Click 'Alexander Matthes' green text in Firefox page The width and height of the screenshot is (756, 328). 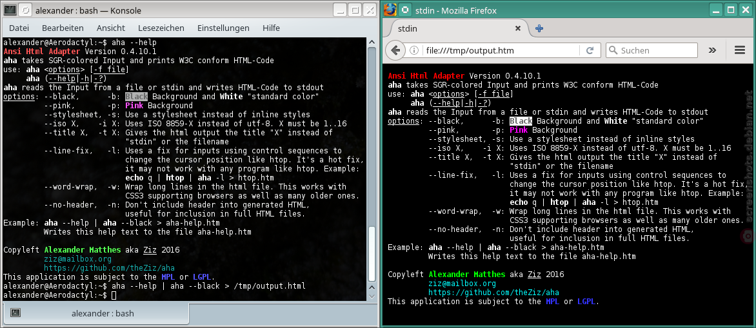click(x=467, y=275)
